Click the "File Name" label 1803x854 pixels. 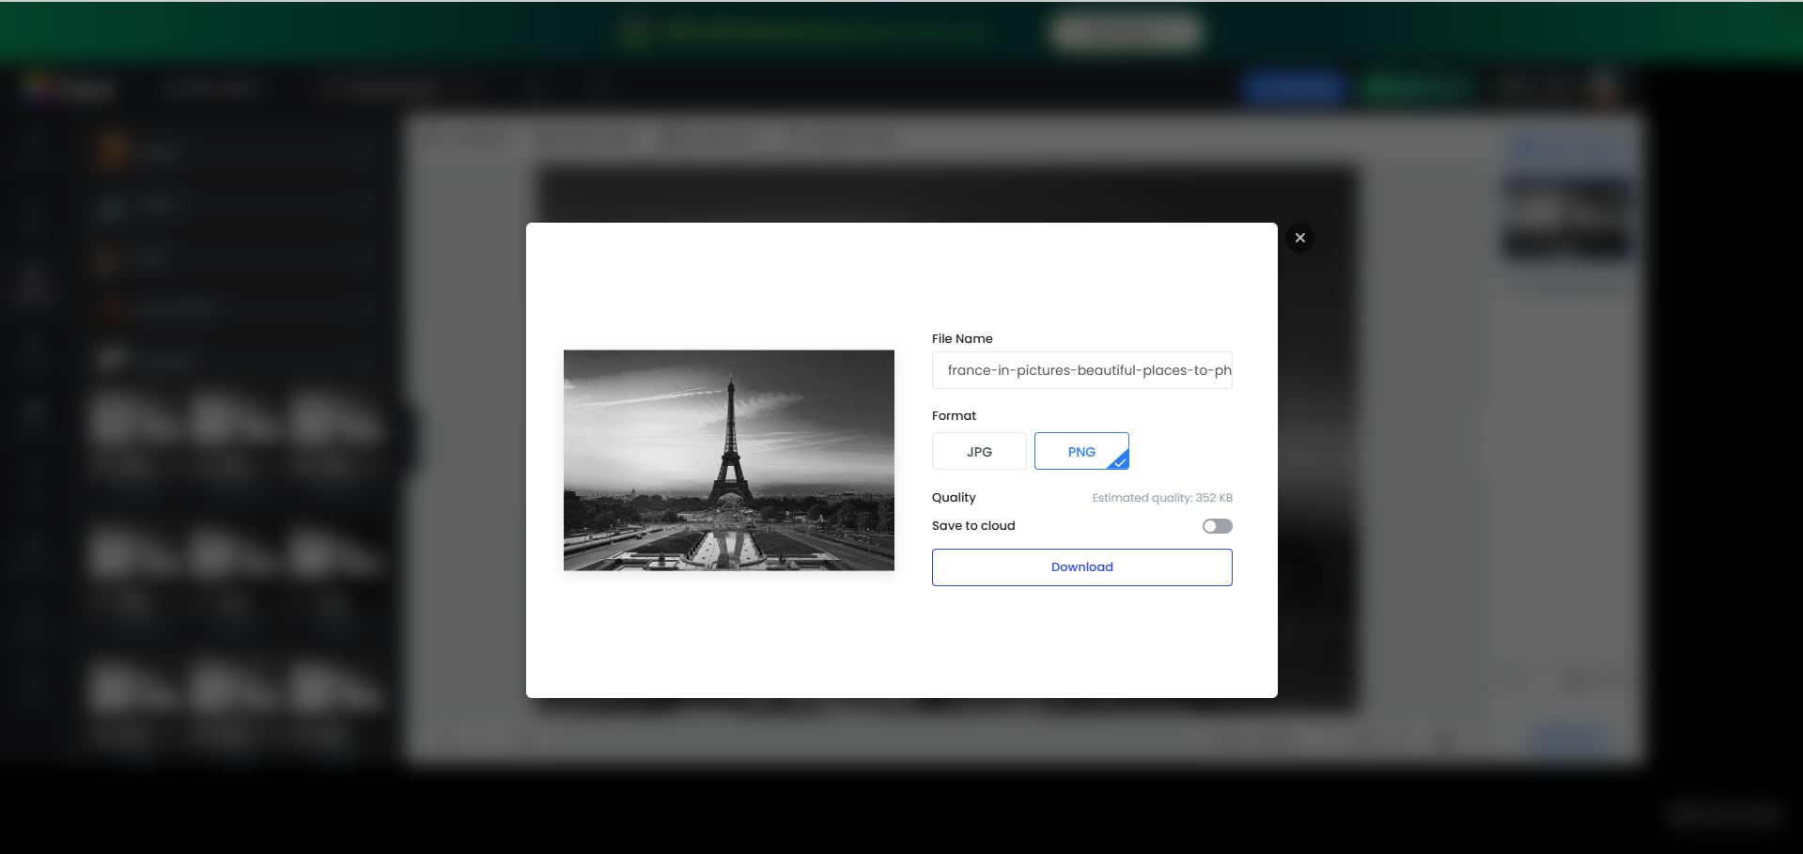[x=962, y=338]
